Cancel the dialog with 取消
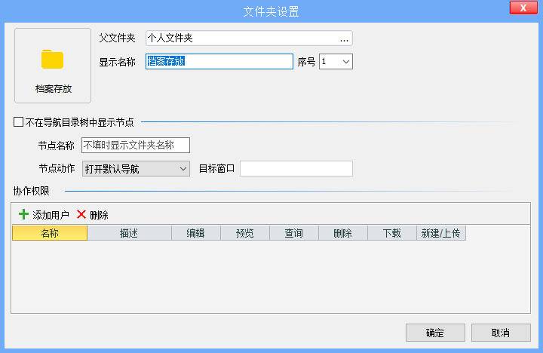Viewport: 543px width, 353px height. coord(501,333)
